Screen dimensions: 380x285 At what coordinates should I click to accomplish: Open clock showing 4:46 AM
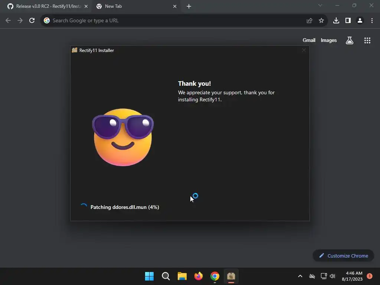coord(352,276)
